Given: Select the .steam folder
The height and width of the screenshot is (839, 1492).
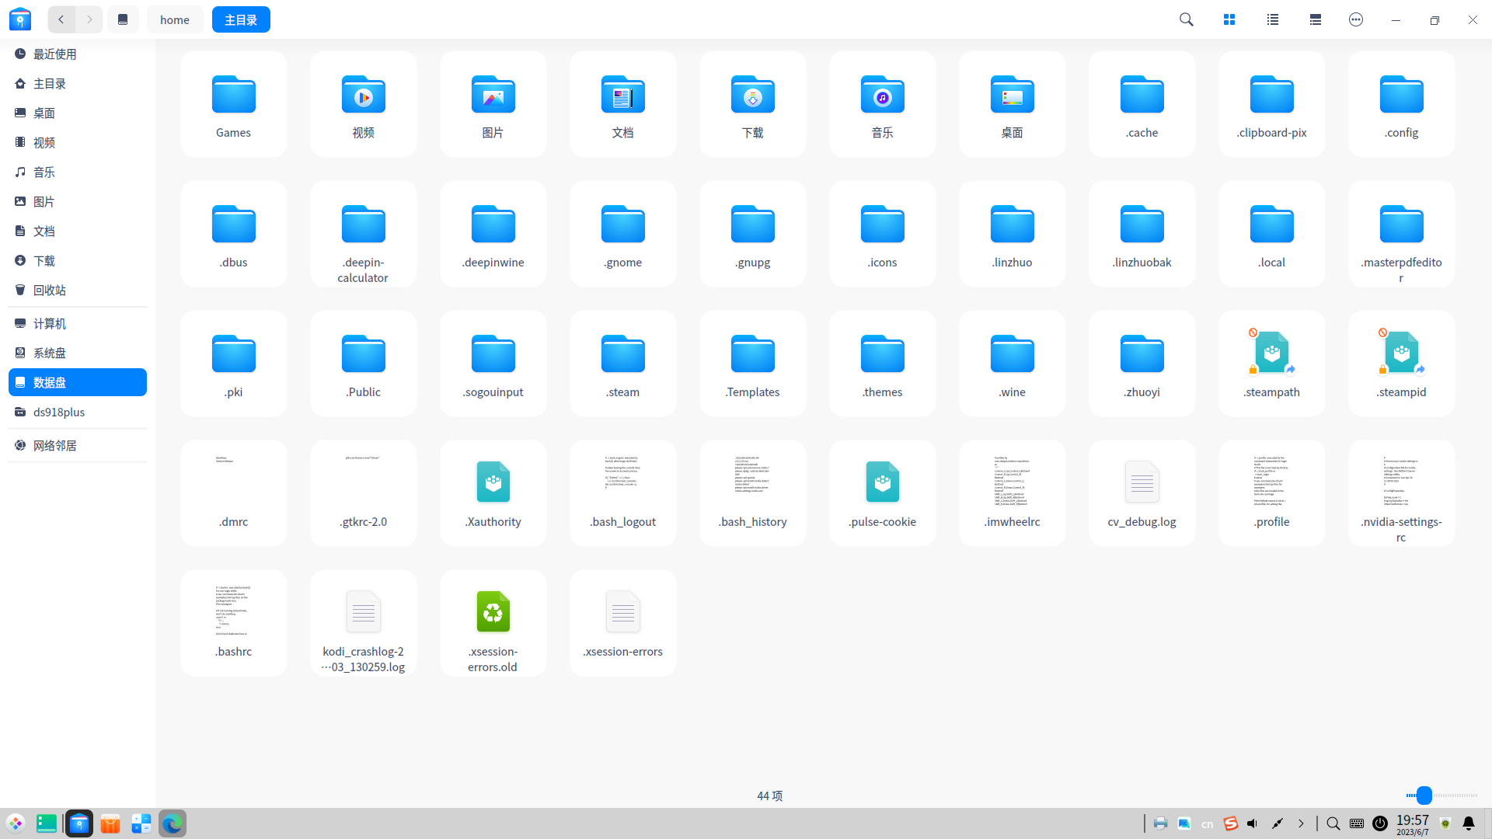Looking at the screenshot, I should pyautogui.click(x=622, y=364).
